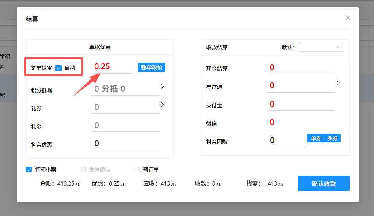The width and height of the screenshot is (374, 216).
Task: Select the 多券 option for 抖音团购
Action: tap(332, 138)
